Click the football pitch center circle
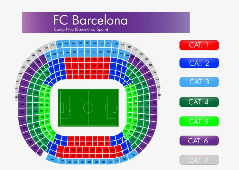The image size is (239, 170). [88, 108]
